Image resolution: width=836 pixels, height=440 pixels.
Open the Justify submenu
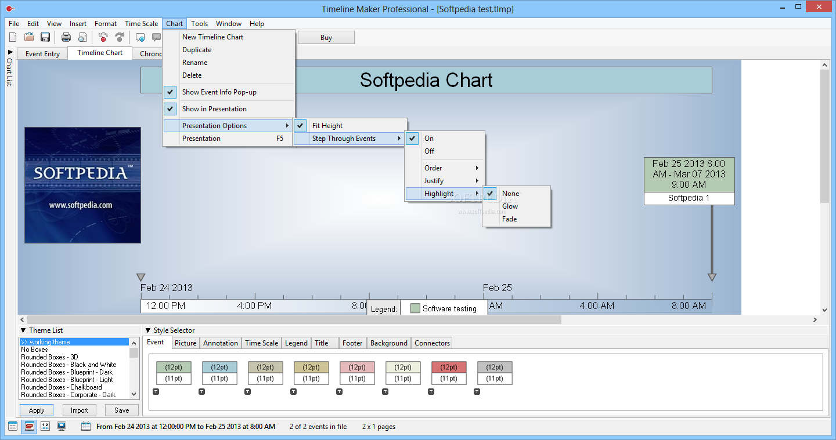445,181
